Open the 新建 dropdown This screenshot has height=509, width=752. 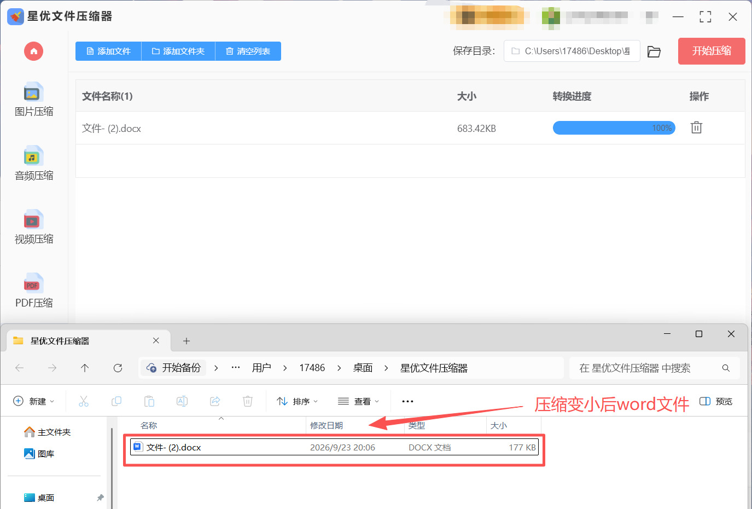click(34, 401)
